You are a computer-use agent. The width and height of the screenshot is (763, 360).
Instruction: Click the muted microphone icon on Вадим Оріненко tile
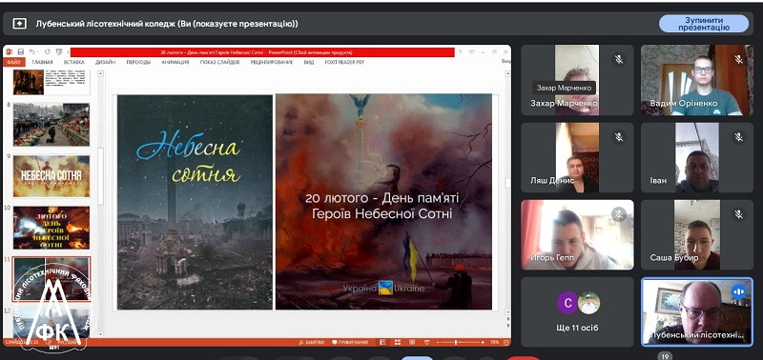pyautogui.click(x=738, y=59)
